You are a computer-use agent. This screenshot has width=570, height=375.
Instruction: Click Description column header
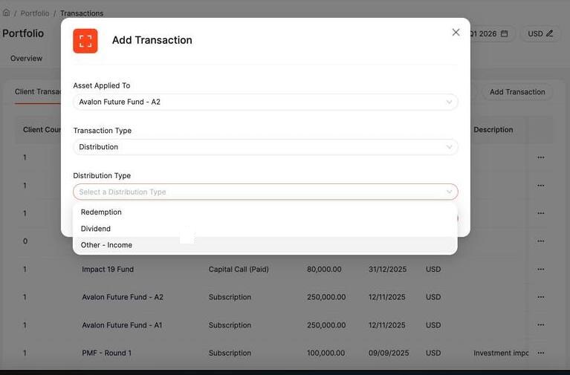(x=493, y=130)
